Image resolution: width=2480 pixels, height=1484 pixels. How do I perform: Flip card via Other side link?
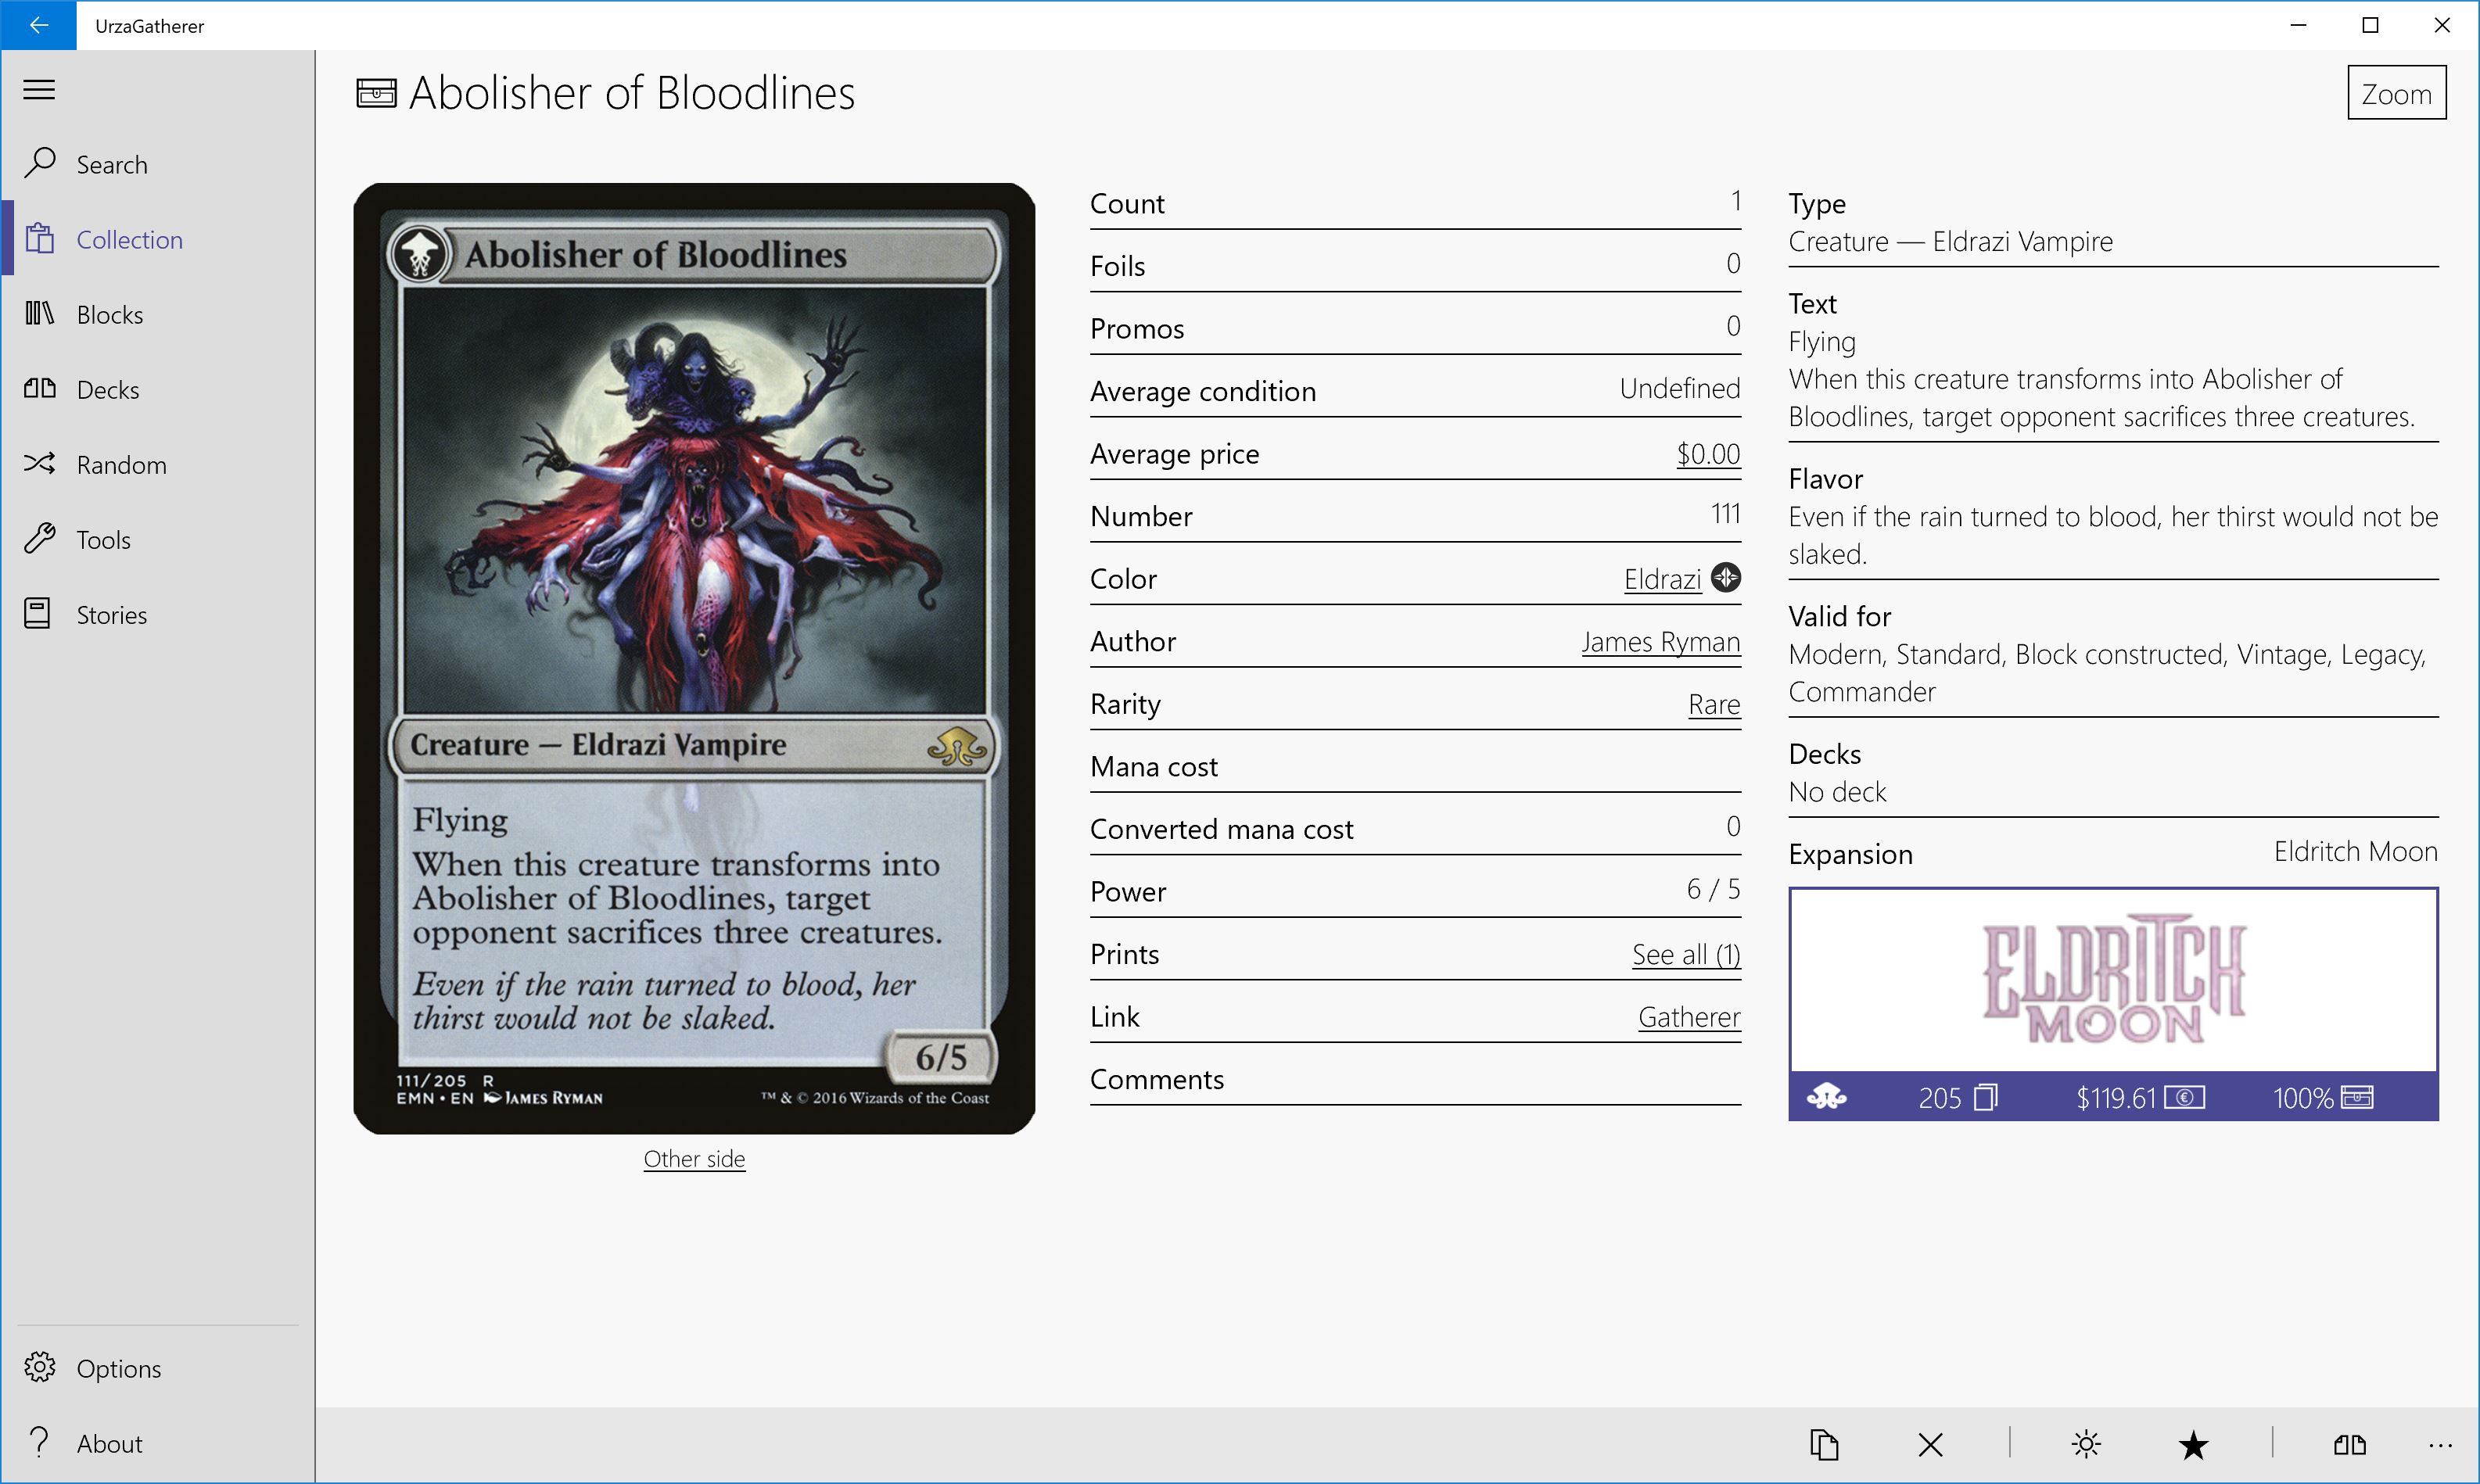point(694,1159)
